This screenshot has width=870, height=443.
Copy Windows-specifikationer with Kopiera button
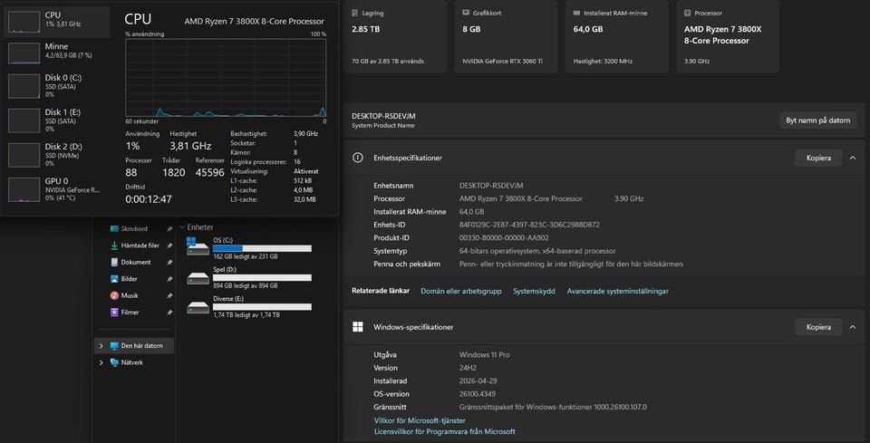tap(818, 327)
